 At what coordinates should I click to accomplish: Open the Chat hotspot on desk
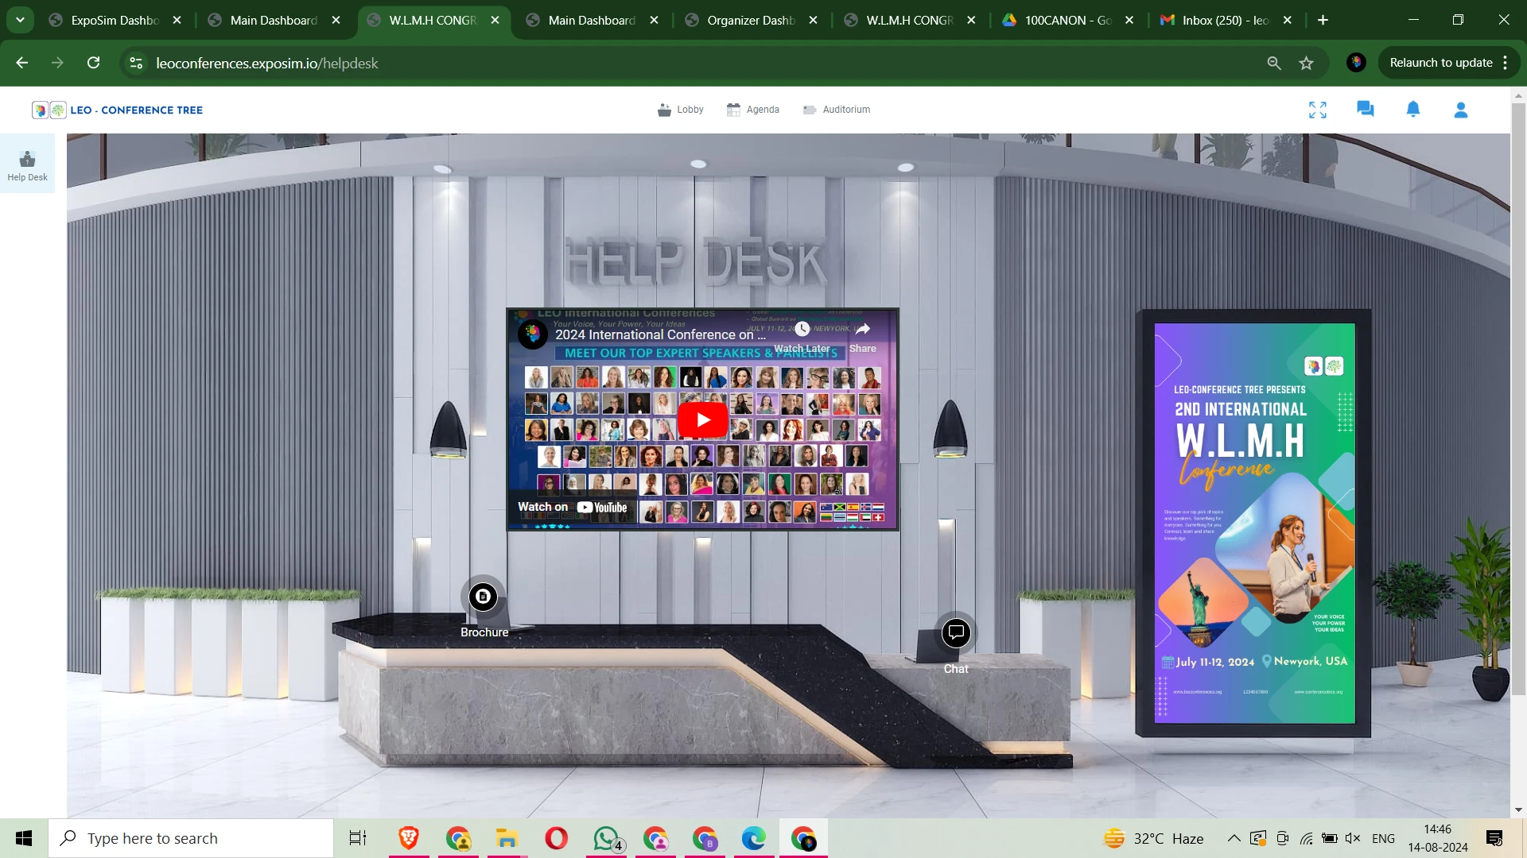956,633
